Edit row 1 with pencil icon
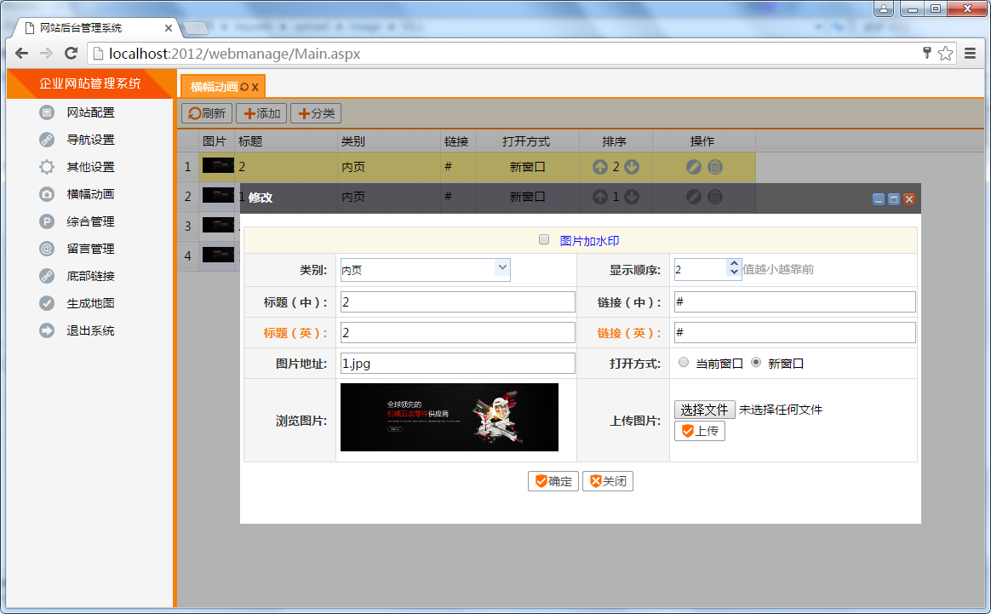The height and width of the screenshot is (614, 991). 693,167
